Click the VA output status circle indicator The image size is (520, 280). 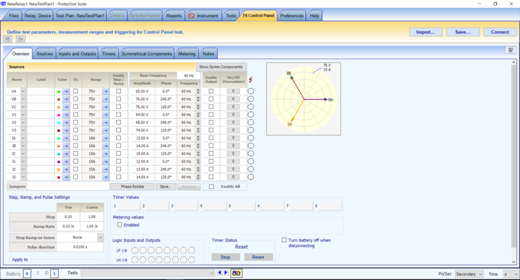[251, 91]
